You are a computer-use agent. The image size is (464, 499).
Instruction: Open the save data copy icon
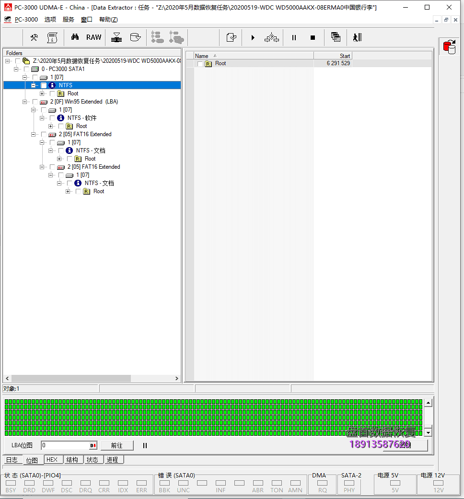tap(136, 37)
